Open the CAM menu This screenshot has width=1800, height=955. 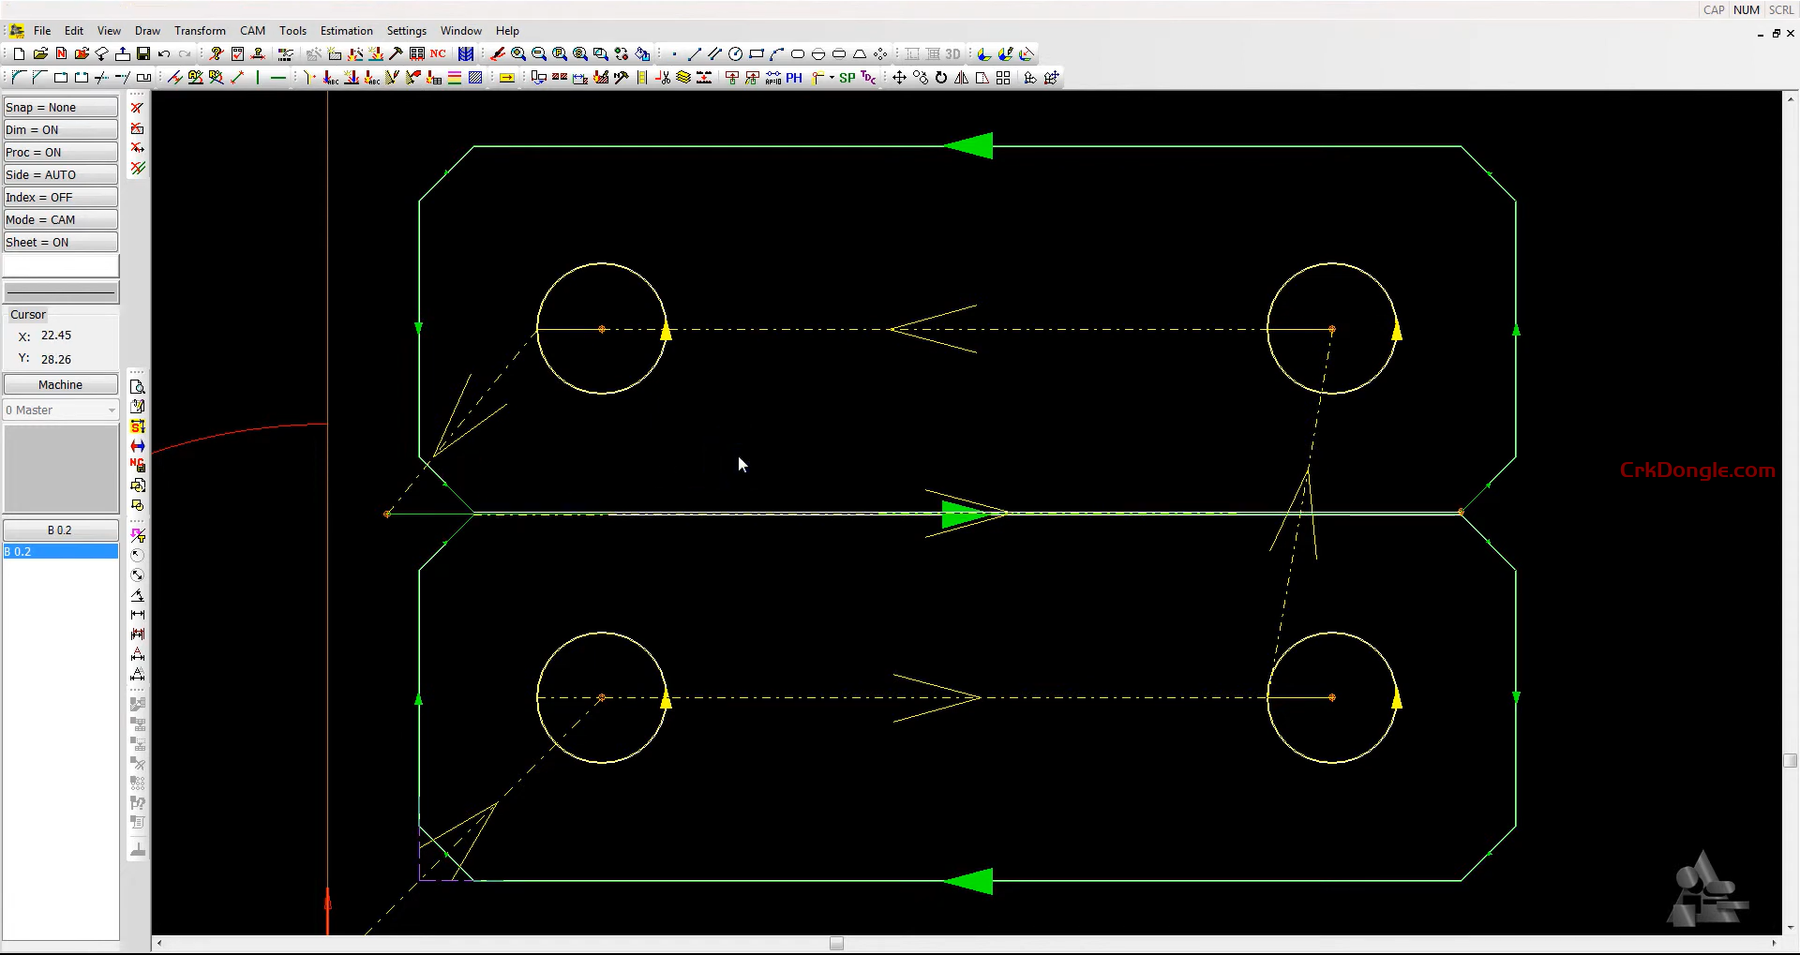point(252,30)
